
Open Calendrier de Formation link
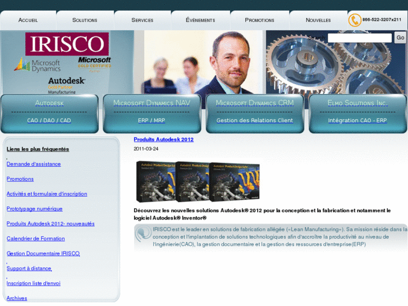click(36, 239)
